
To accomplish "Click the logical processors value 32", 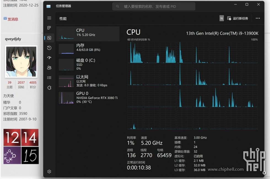I will pos(195,152).
